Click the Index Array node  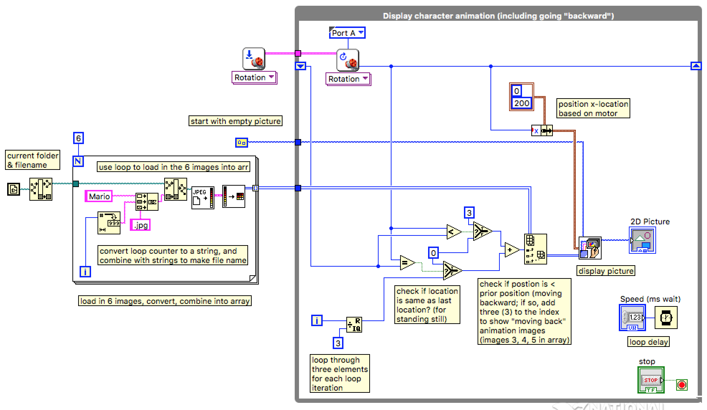tap(535, 249)
